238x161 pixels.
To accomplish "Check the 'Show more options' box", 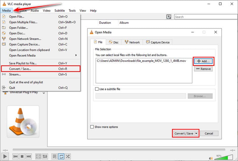I will 92,127.
